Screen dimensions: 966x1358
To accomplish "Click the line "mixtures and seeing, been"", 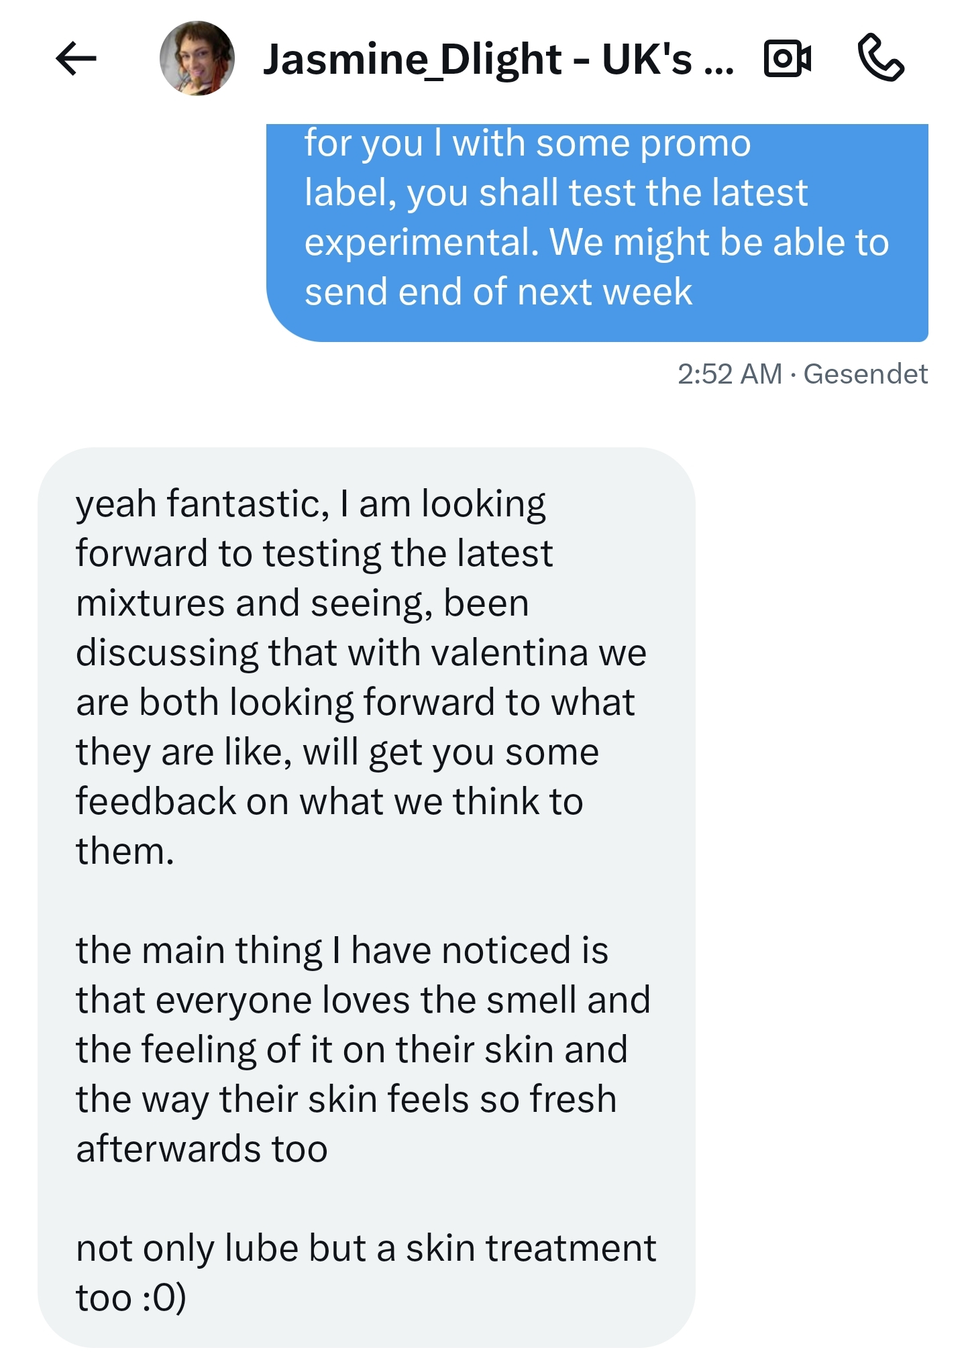I will (303, 603).
